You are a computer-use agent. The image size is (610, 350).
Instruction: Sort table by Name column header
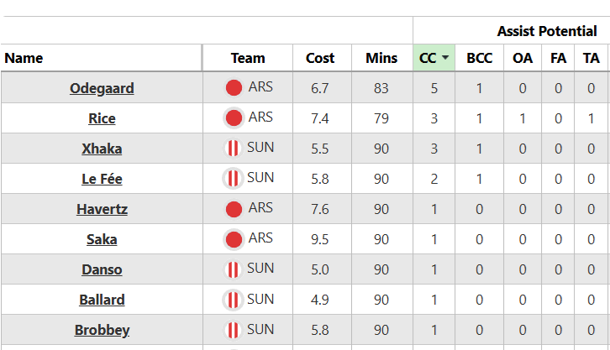pyautogui.click(x=24, y=58)
